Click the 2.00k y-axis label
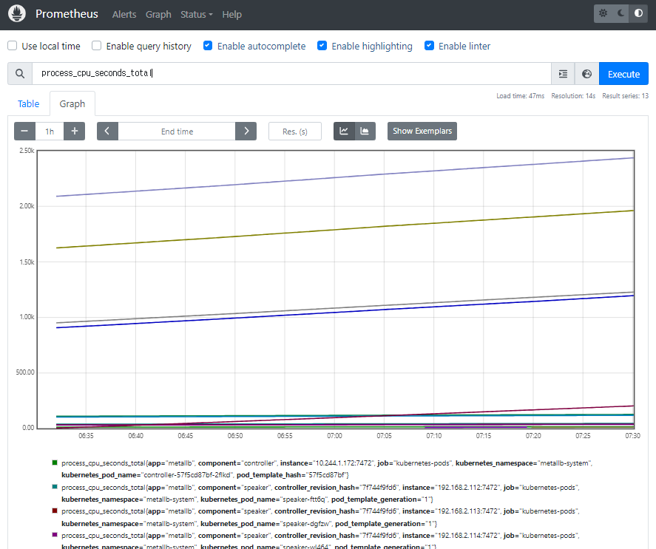The image size is (656, 549). tap(27, 206)
